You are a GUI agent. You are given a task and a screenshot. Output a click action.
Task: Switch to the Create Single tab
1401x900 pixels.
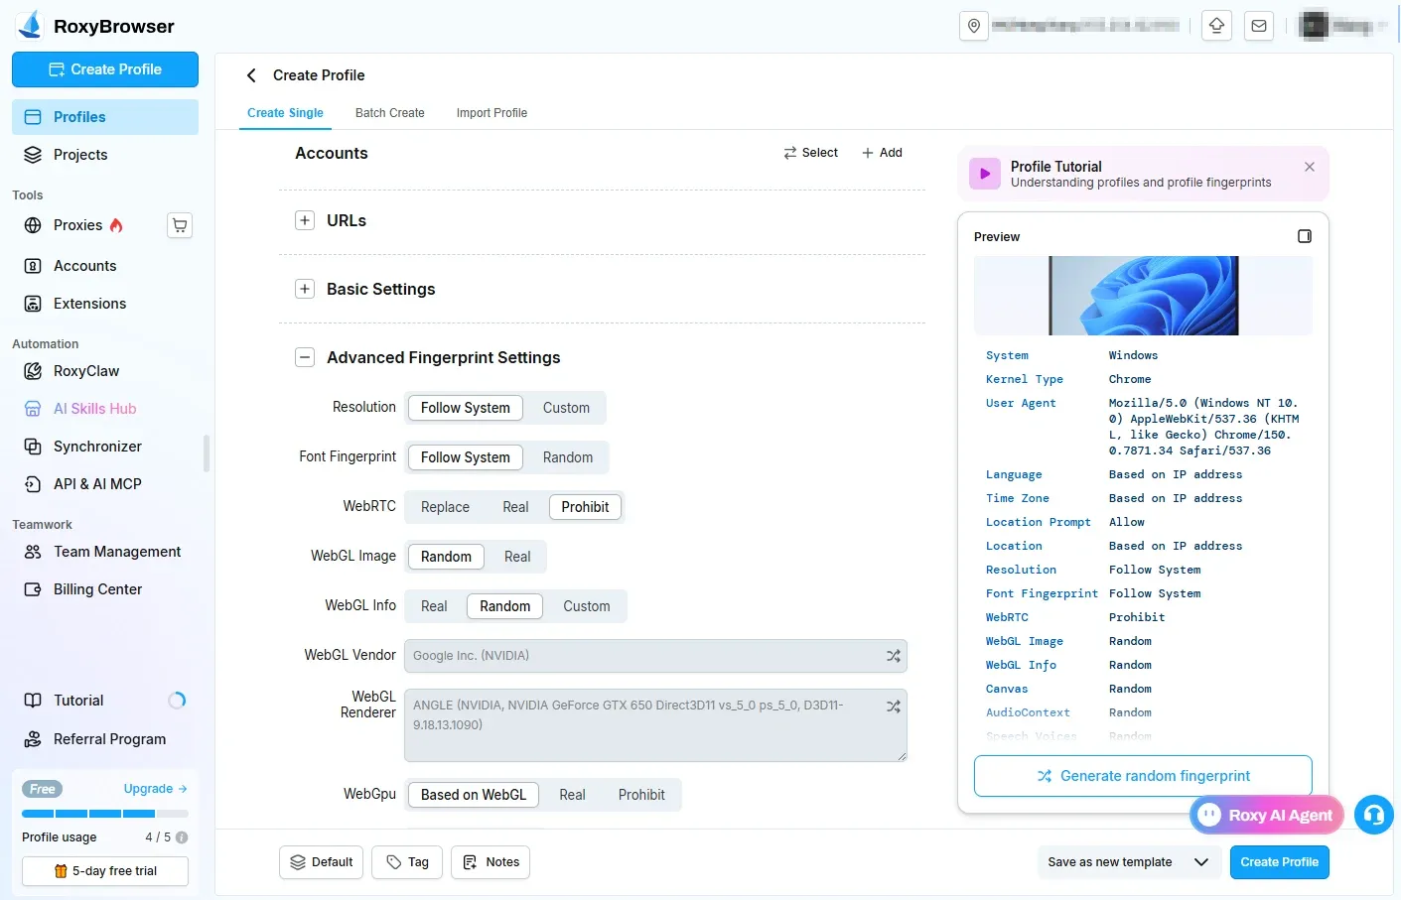(x=285, y=113)
